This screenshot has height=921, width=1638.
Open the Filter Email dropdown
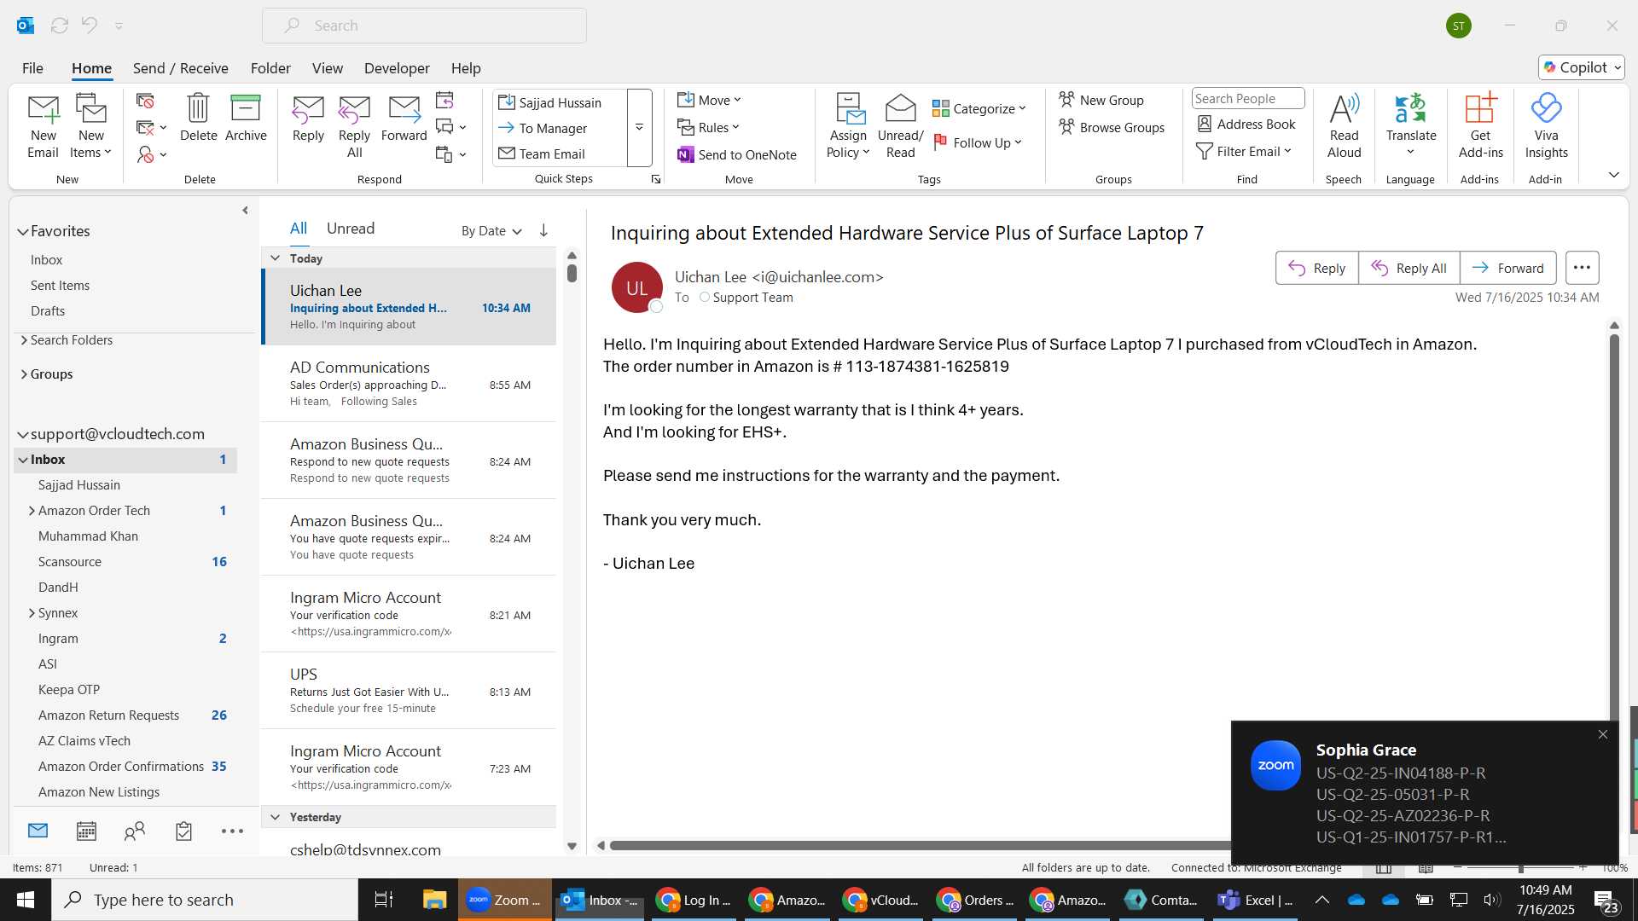pyautogui.click(x=1244, y=151)
